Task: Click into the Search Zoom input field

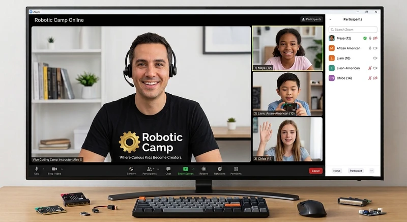Action: 353,30
